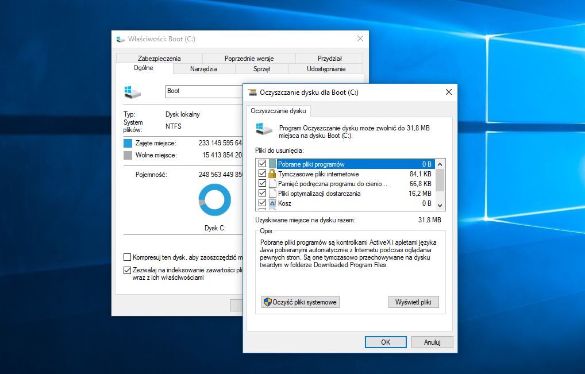Click the disk usage donut chart
Screen dimensions: 585x374
[x=215, y=201]
